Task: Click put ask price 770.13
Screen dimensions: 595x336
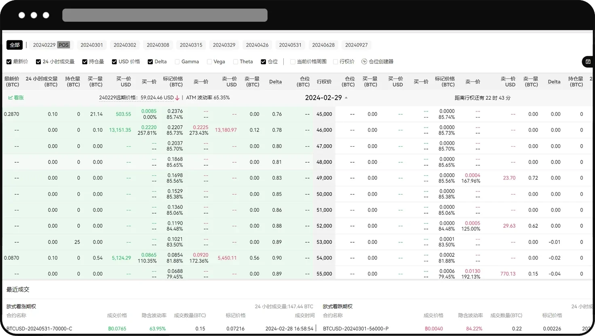Action: 508,274
